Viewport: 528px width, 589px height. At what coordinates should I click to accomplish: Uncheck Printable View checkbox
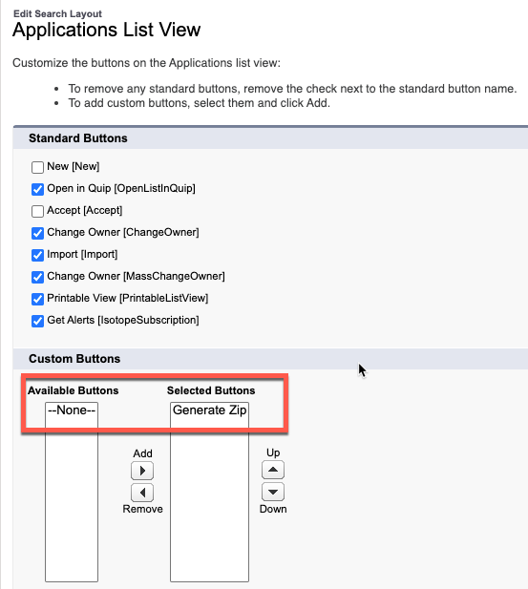[37, 299]
